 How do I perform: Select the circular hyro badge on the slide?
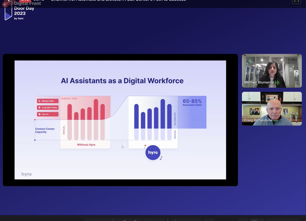[x=153, y=152]
